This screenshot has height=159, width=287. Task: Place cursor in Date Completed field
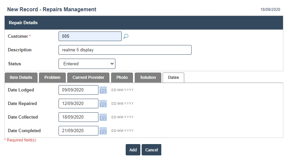[78, 131]
